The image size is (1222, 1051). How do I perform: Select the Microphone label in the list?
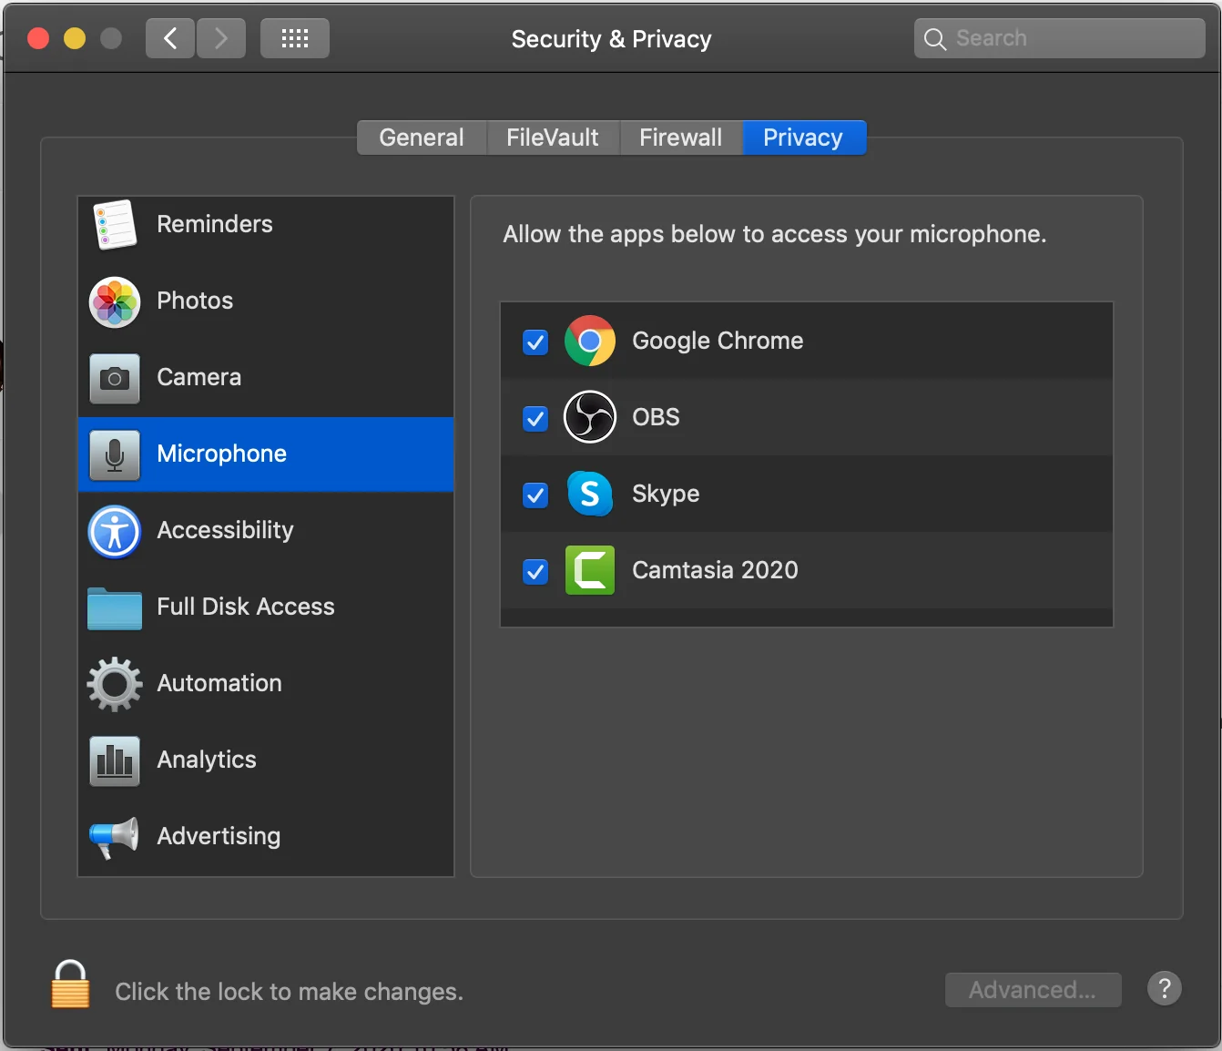[x=222, y=454]
